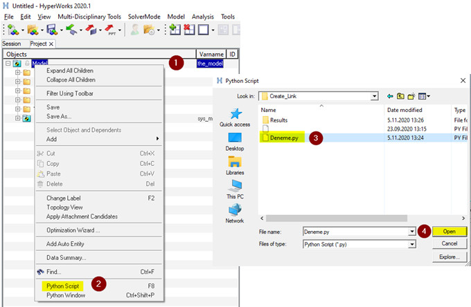Open the View Menu icon in file dialog

pyautogui.click(x=424, y=96)
